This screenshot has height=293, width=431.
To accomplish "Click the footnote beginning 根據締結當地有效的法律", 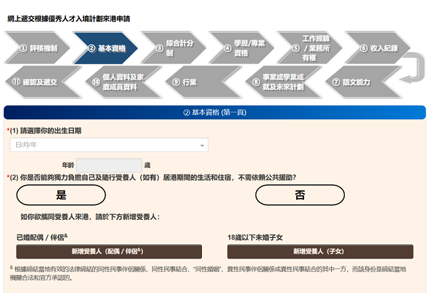I will 208,273.
